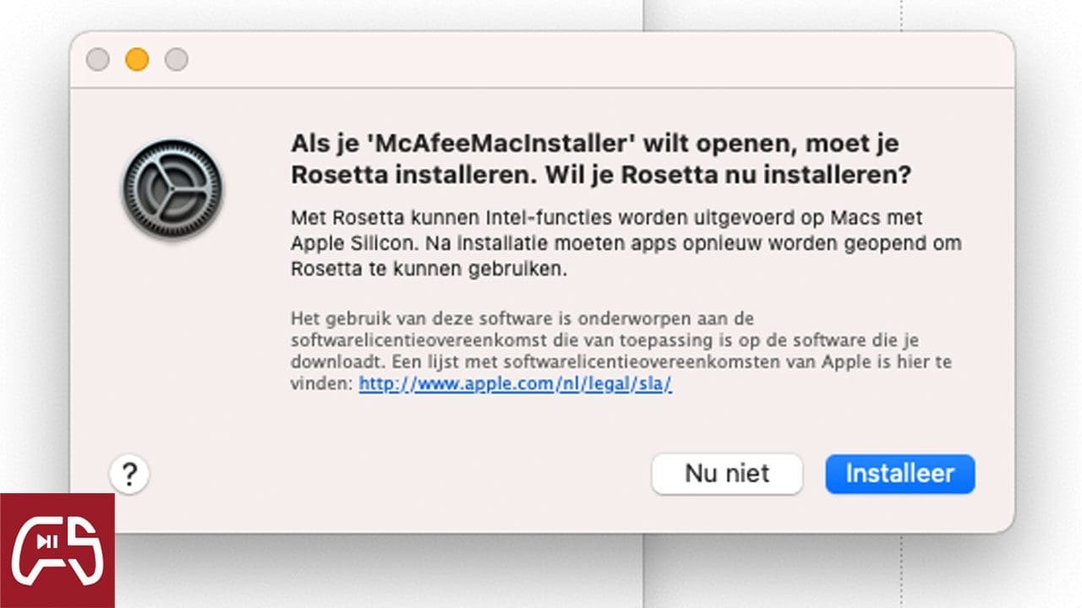Click play/pause symbol inside controller logo
This screenshot has width=1082, height=608.
coord(52,541)
